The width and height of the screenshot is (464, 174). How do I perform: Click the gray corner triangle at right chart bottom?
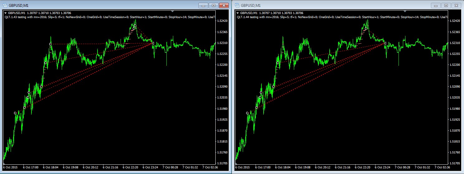coord(237,163)
